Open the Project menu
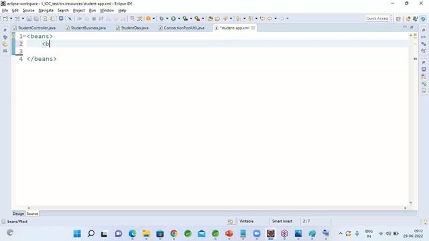429x241 pixels. (79, 11)
